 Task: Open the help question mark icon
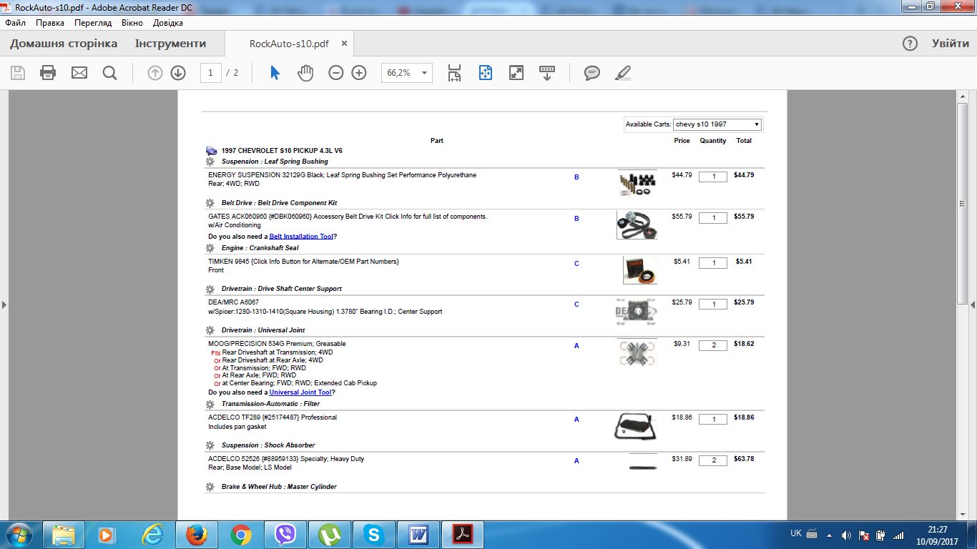click(x=910, y=44)
